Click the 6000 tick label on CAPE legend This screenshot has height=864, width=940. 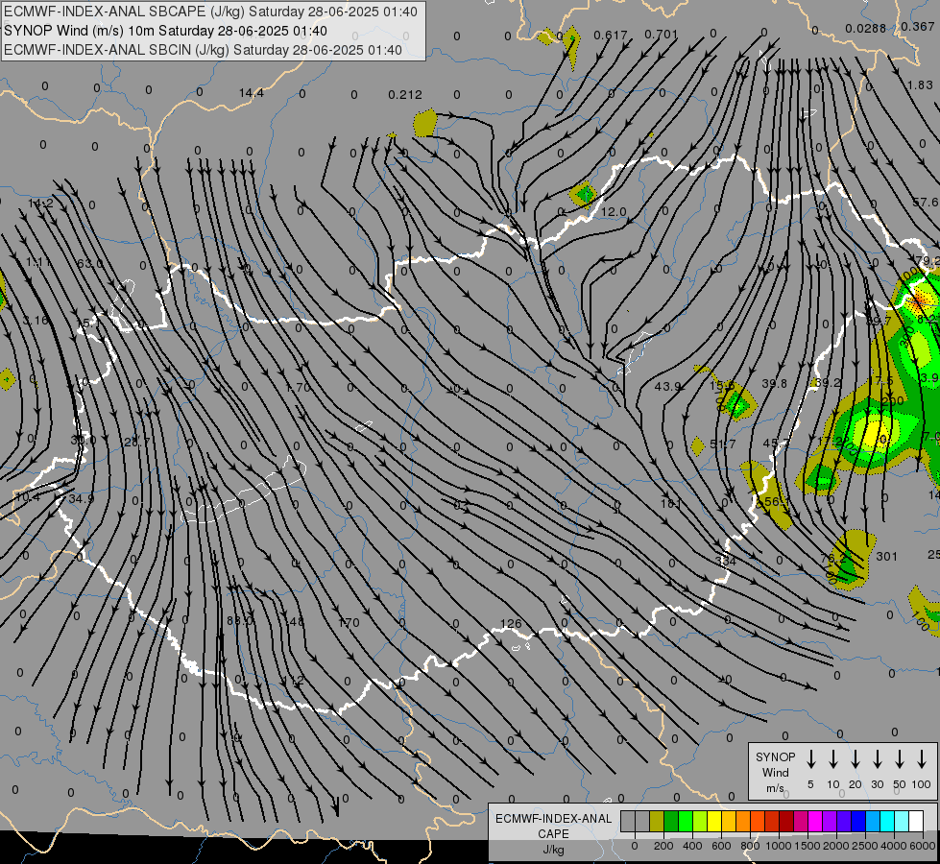923,846
